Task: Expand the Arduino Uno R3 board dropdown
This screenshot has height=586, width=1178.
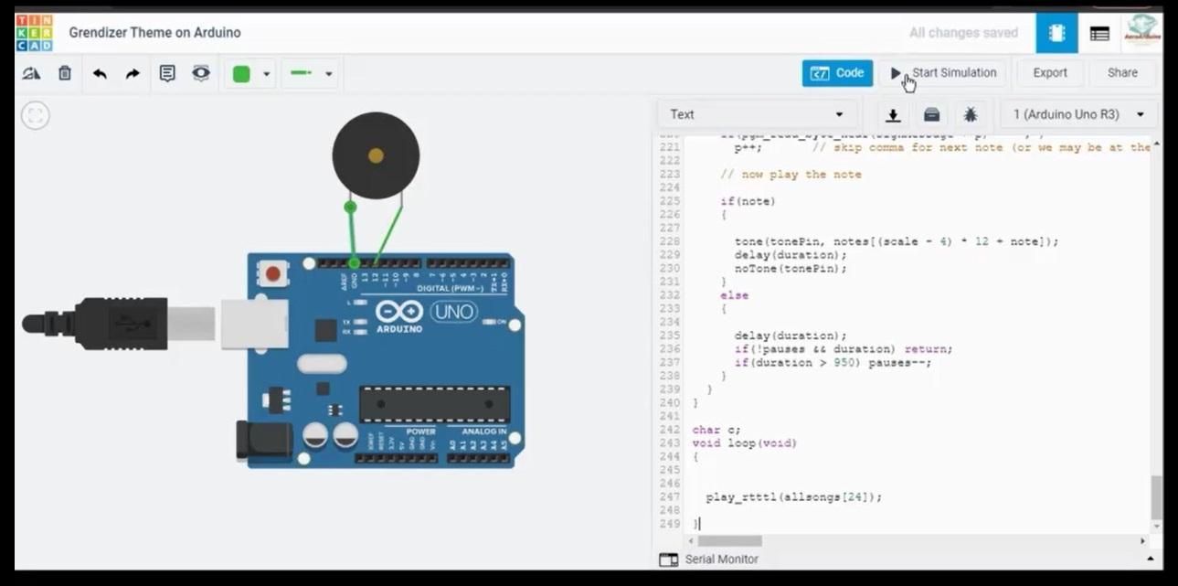Action: 1078,113
